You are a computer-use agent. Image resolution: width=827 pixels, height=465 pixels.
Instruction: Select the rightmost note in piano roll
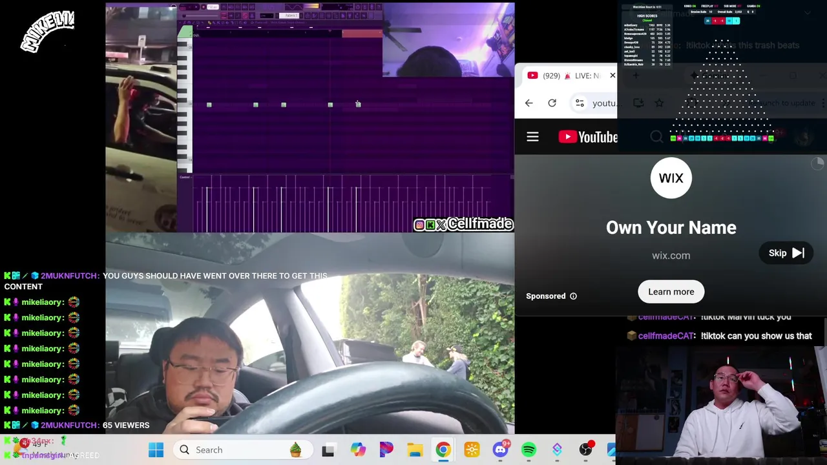point(358,105)
